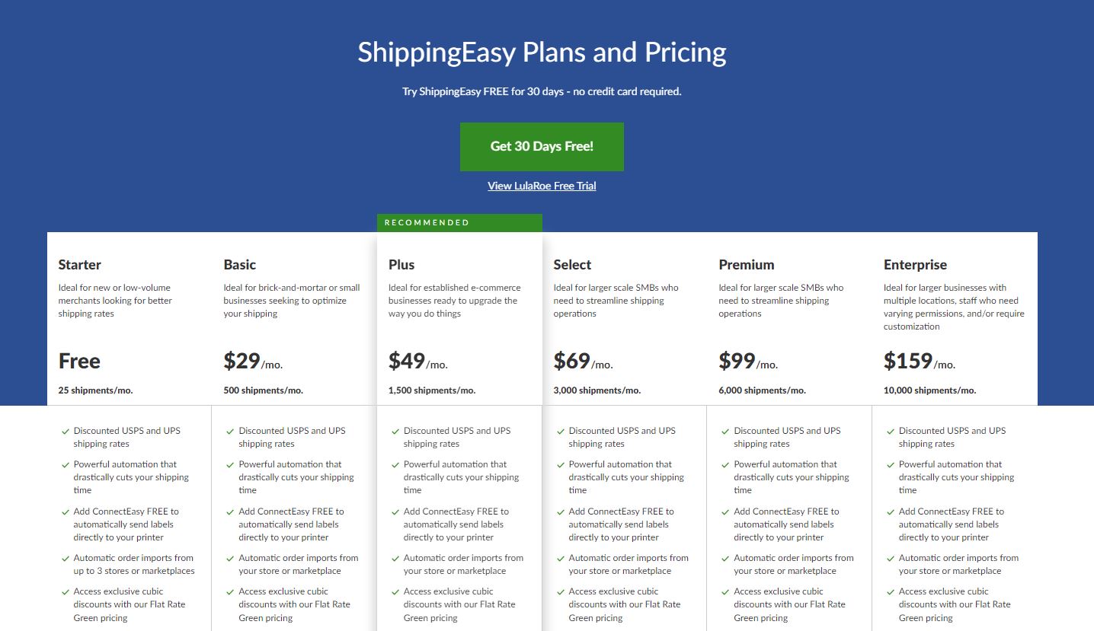The height and width of the screenshot is (631, 1094).
Task: Click the checkmark beside Enterprise's Powerful automation
Action: [x=891, y=465]
